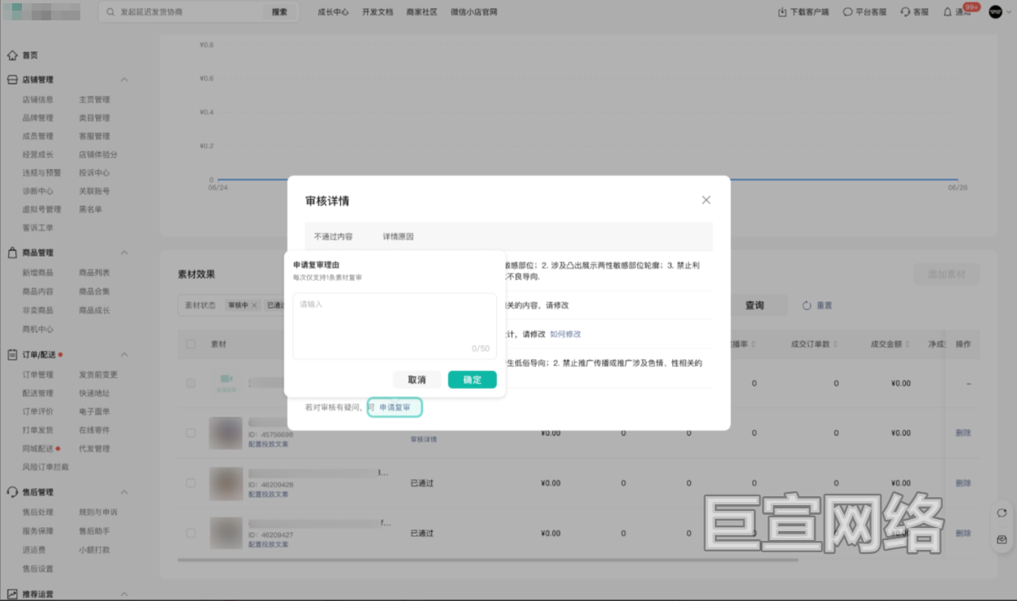The width and height of the screenshot is (1017, 601).
Task: Click 审核详情 link in material row
Action: coord(424,439)
